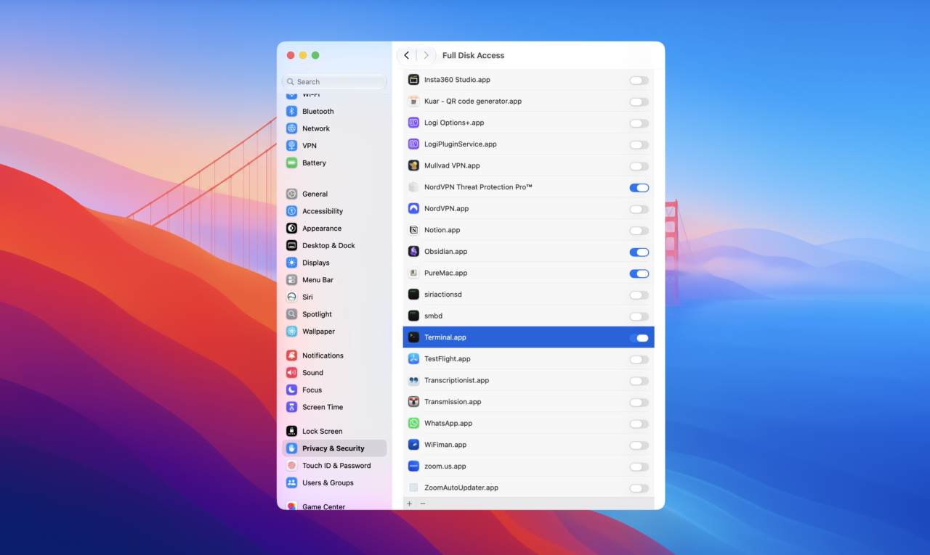Click the Menu Bar sidebar icon
Screen dimensions: 930x555
[x=291, y=280]
